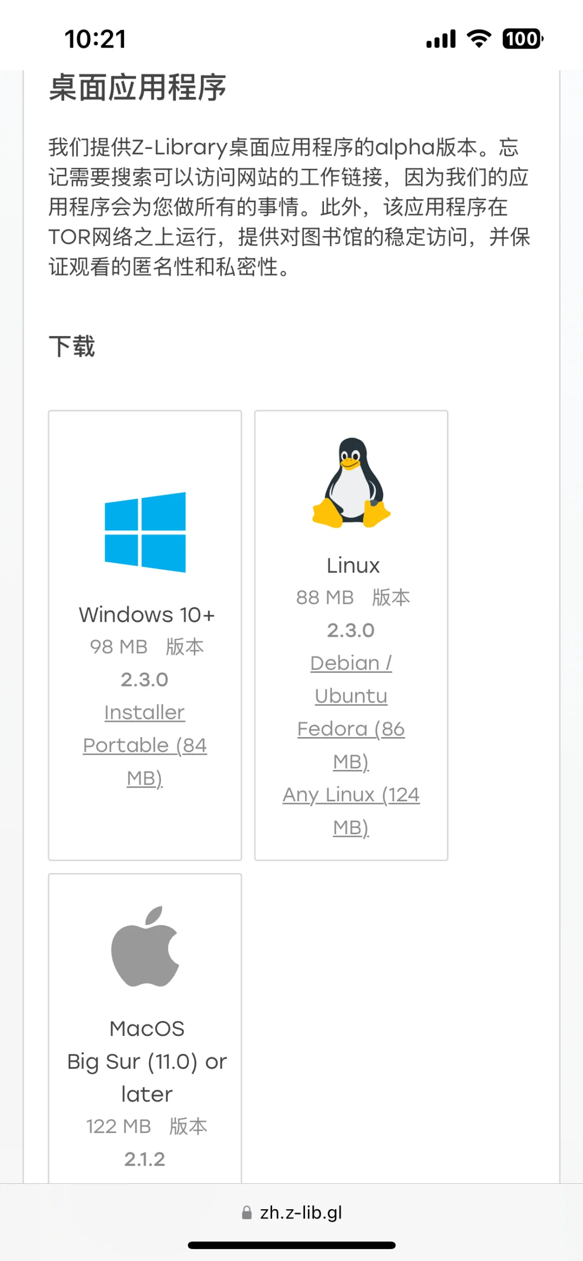Tap the Wi-Fi status icon
The width and height of the screenshot is (583, 1261).
click(x=479, y=39)
